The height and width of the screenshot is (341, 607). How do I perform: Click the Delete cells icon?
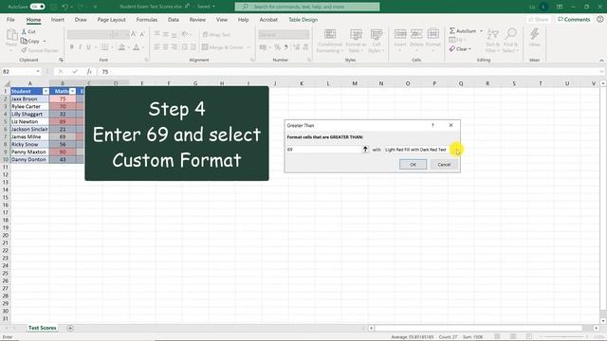416,35
